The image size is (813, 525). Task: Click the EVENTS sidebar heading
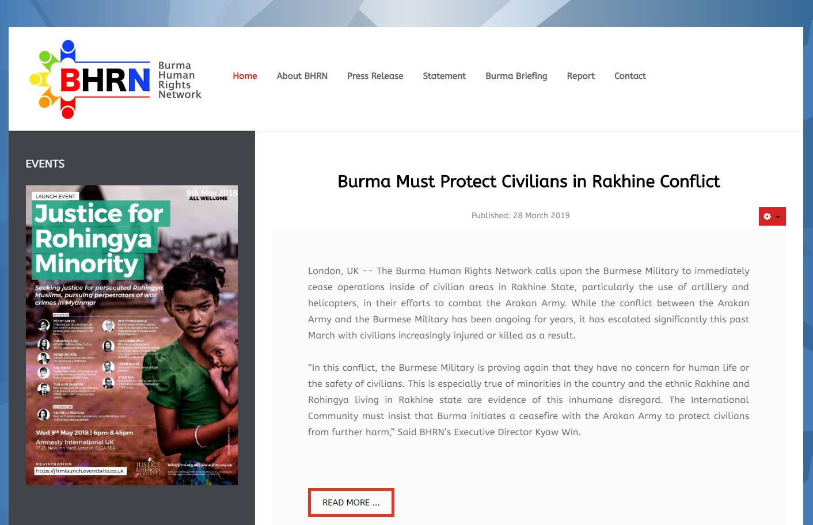click(45, 164)
